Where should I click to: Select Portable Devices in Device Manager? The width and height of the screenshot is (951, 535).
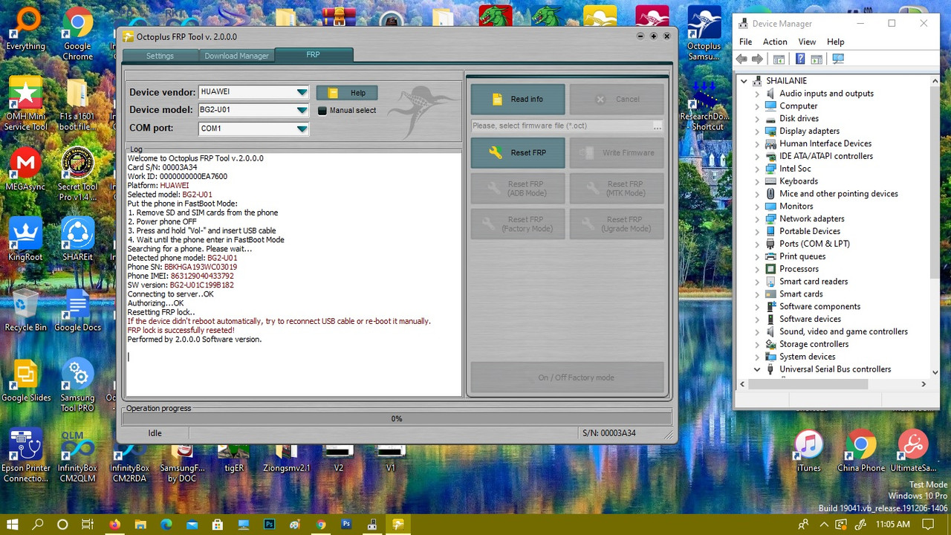[809, 231]
